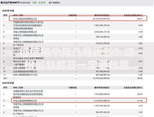Open 中央汇金投资有限责任公司 link in 2024年中报 table
Image resolution: width=154 pixels, height=117 pixels.
click(x=25, y=19)
